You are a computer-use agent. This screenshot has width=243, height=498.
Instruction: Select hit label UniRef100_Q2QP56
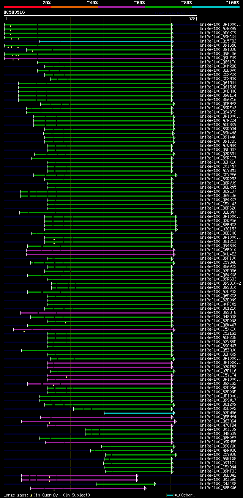[x=218, y=221]
